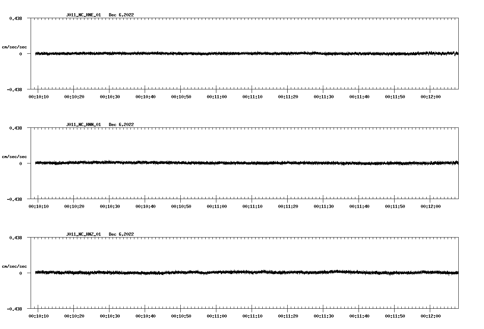Click the 00:10:40 tick under the HNZ plot
The width and height of the screenshot is (484, 329).
click(x=145, y=315)
